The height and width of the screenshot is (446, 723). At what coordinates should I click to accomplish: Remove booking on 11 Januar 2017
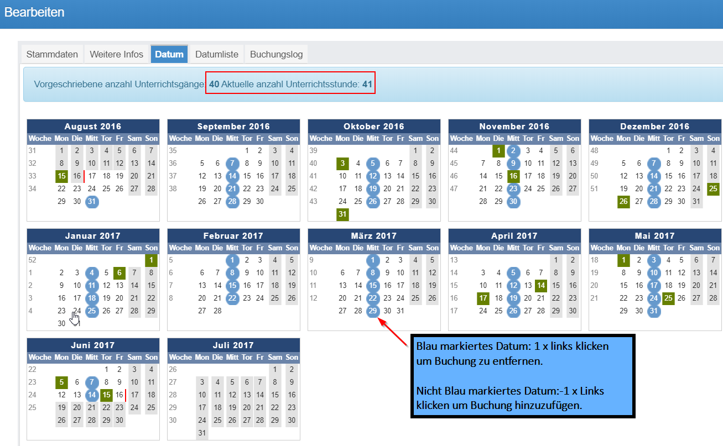(92, 286)
